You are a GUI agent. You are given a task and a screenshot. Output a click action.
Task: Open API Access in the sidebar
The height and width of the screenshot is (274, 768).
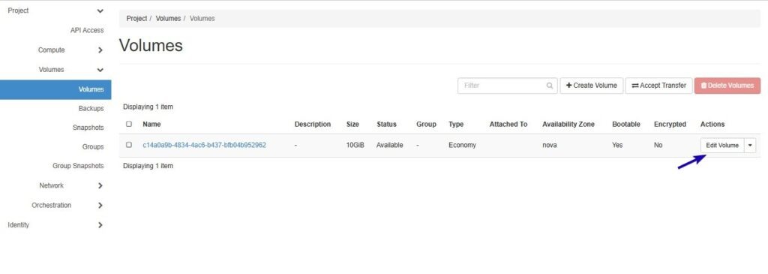(87, 30)
